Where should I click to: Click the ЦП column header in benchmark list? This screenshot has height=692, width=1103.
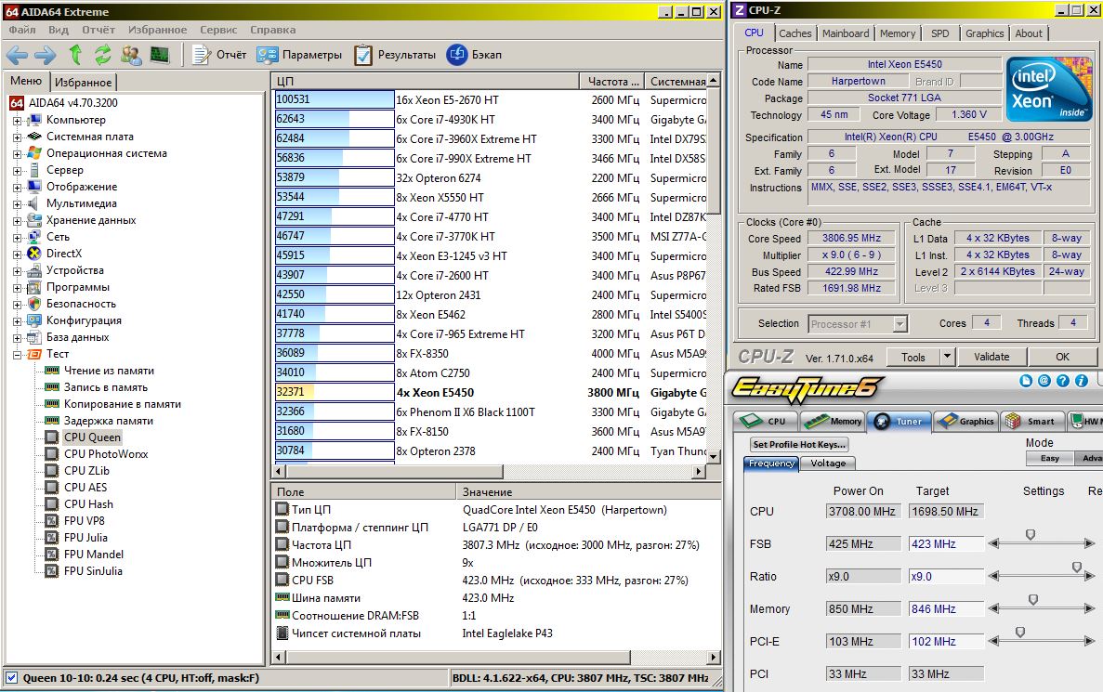[424, 81]
